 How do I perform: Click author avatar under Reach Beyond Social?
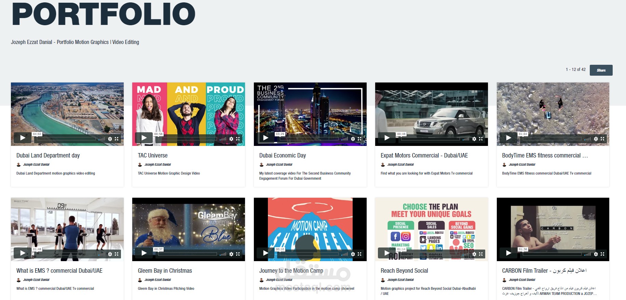click(383, 280)
